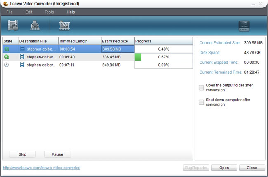
Task: Click the Close button at bottom
Action: [x=252, y=168]
